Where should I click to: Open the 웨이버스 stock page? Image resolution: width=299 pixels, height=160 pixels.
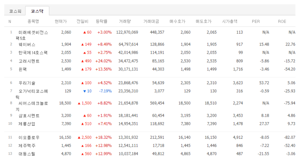click(27, 44)
